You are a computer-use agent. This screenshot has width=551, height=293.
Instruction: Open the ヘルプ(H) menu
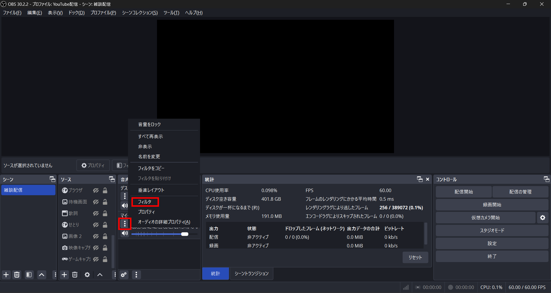[194, 13]
